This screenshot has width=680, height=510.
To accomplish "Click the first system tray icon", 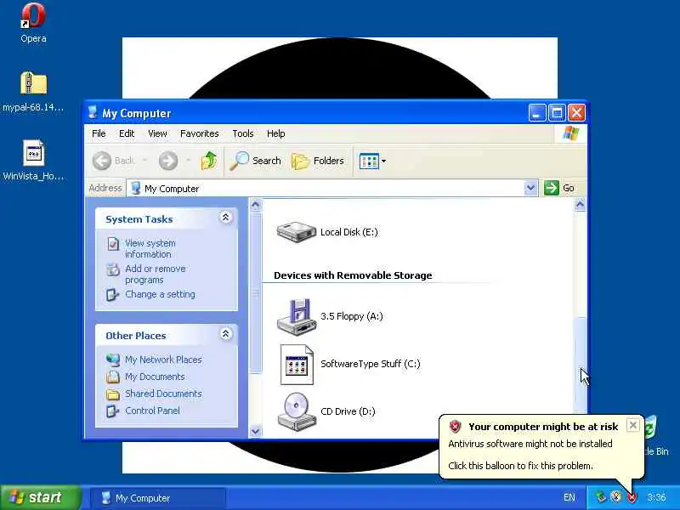I will pyautogui.click(x=601, y=497).
